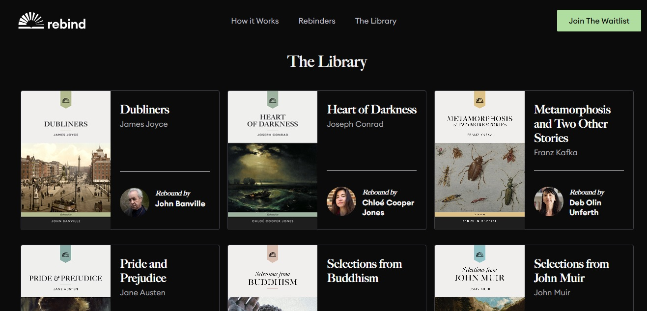Open the Dubliners book cover
Screen dimensions: 647x311
[66, 160]
